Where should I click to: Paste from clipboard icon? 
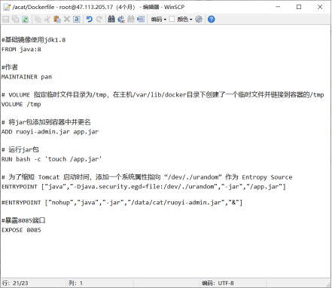pyautogui.click(x=57, y=19)
